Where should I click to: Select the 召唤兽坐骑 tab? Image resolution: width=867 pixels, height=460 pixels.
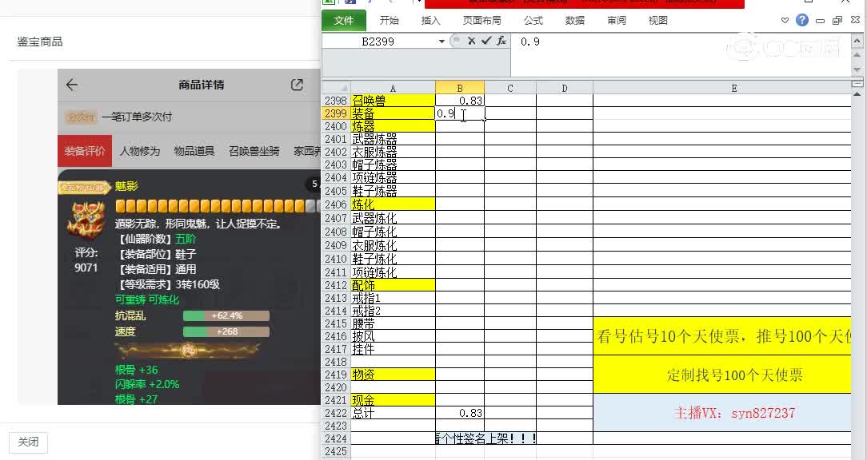click(x=254, y=151)
